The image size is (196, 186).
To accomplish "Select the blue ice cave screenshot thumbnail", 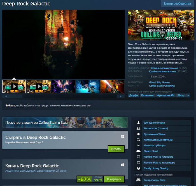I will (88, 87).
